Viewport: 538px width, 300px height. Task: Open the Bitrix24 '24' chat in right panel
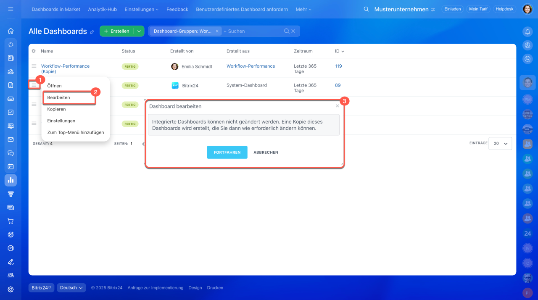[527, 234]
